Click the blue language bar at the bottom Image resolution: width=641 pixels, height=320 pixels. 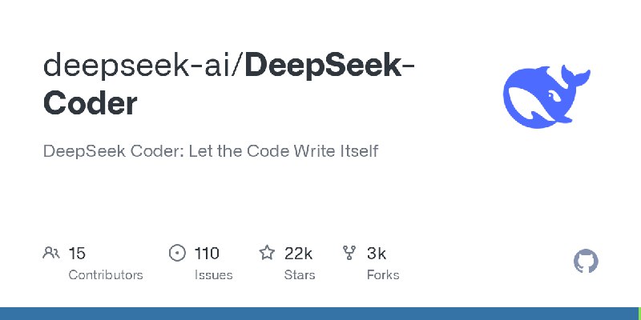pyautogui.click(x=319, y=314)
